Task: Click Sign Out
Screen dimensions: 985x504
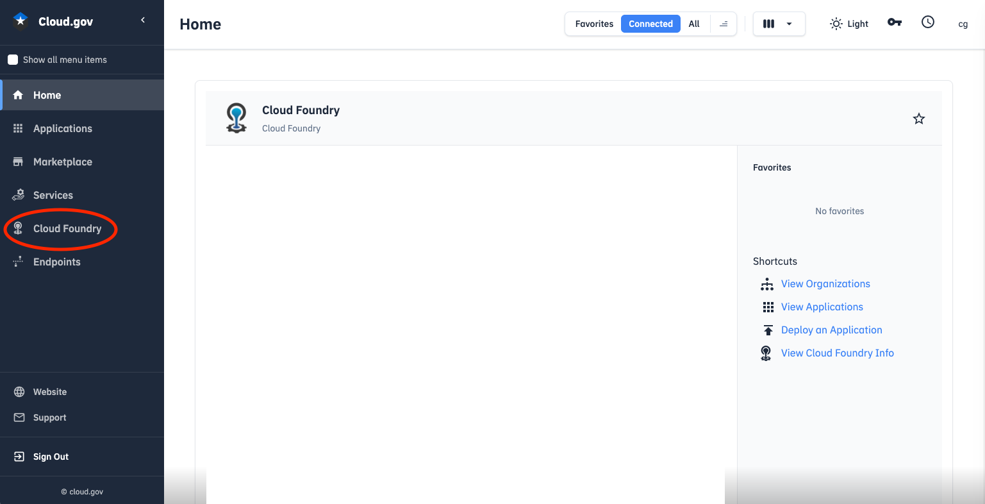Action: tap(51, 457)
